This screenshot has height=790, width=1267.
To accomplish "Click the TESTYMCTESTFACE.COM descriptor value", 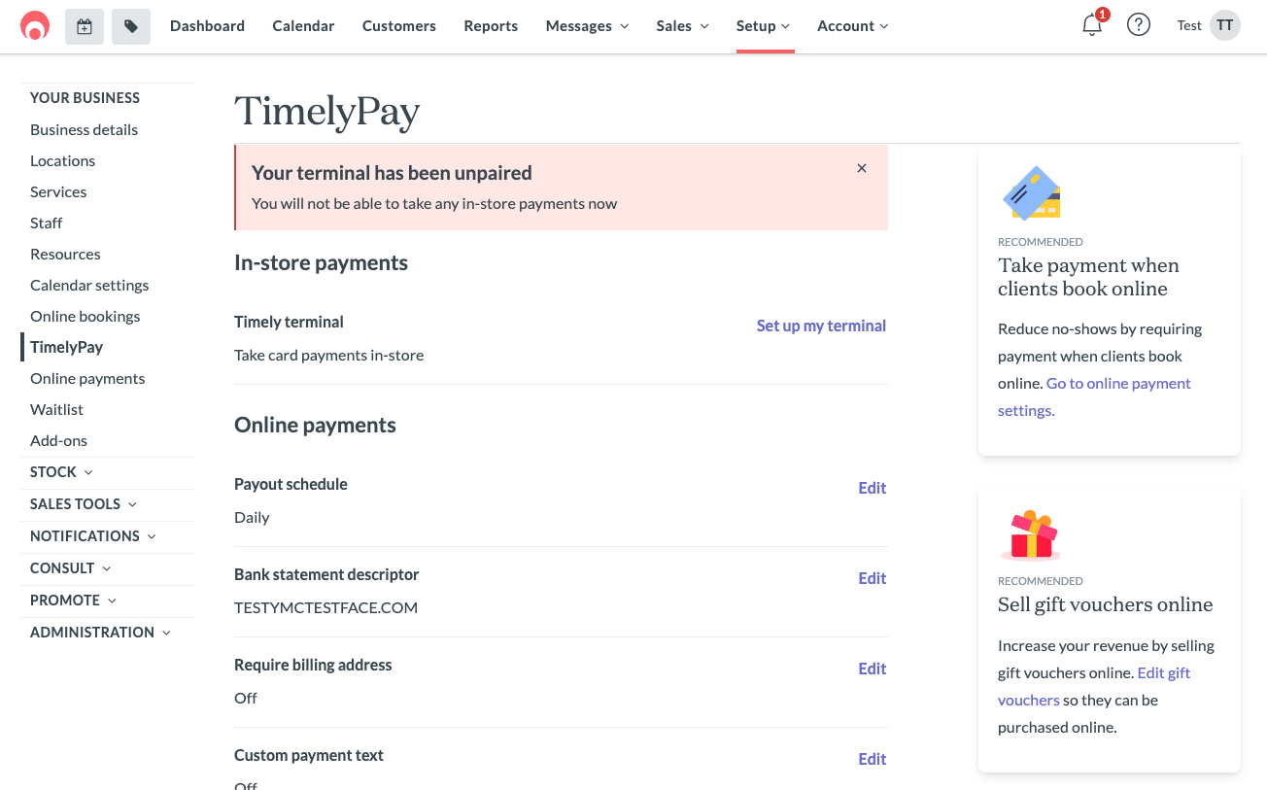I will (325, 608).
